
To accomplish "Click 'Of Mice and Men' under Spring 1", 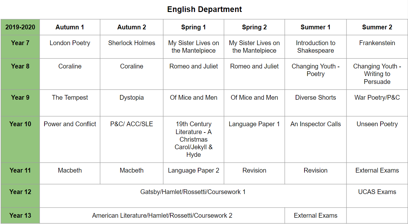I will coord(193,103).
